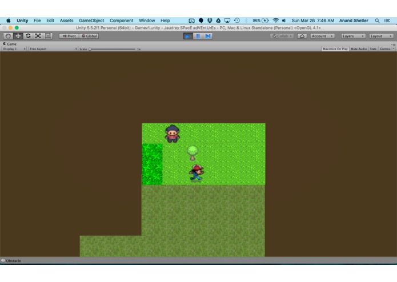Click the red-cap player sprite
Image resolution: width=397 pixels, height=282 pixels.
coord(197,172)
